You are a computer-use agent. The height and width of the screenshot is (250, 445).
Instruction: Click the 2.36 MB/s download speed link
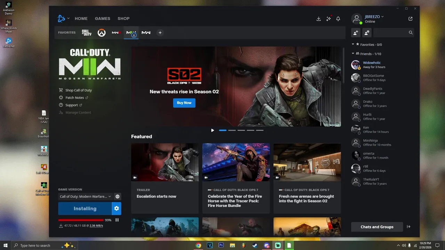[x=96, y=226]
